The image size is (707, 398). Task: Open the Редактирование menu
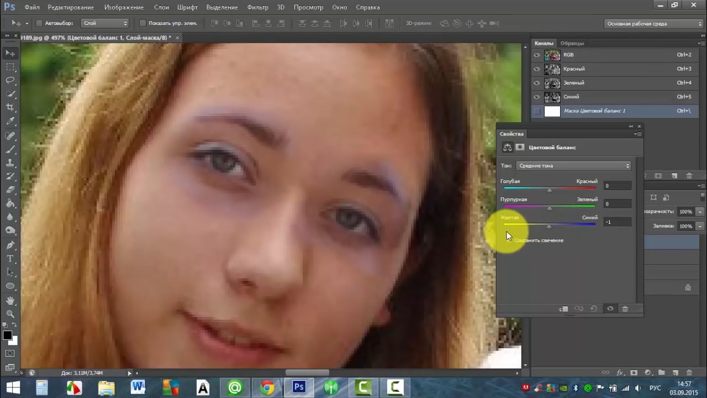tap(71, 7)
